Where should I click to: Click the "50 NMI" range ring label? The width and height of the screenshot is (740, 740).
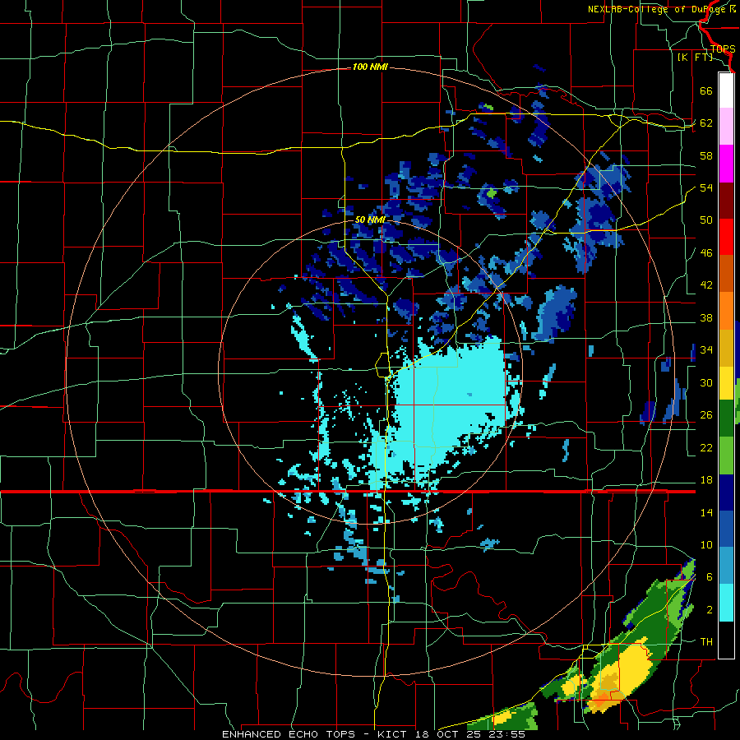[x=370, y=220]
